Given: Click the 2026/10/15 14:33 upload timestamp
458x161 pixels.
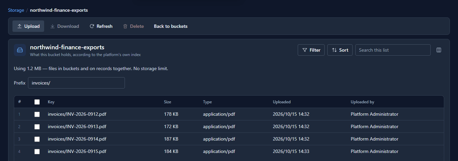Looking at the screenshot, I should 291,151.
